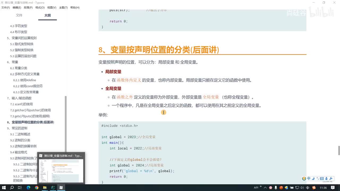Click the IME toolbar logo icon

click(x=304, y=179)
